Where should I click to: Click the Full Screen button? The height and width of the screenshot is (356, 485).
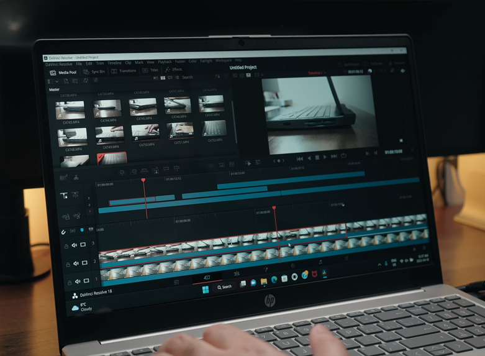[x=373, y=64]
